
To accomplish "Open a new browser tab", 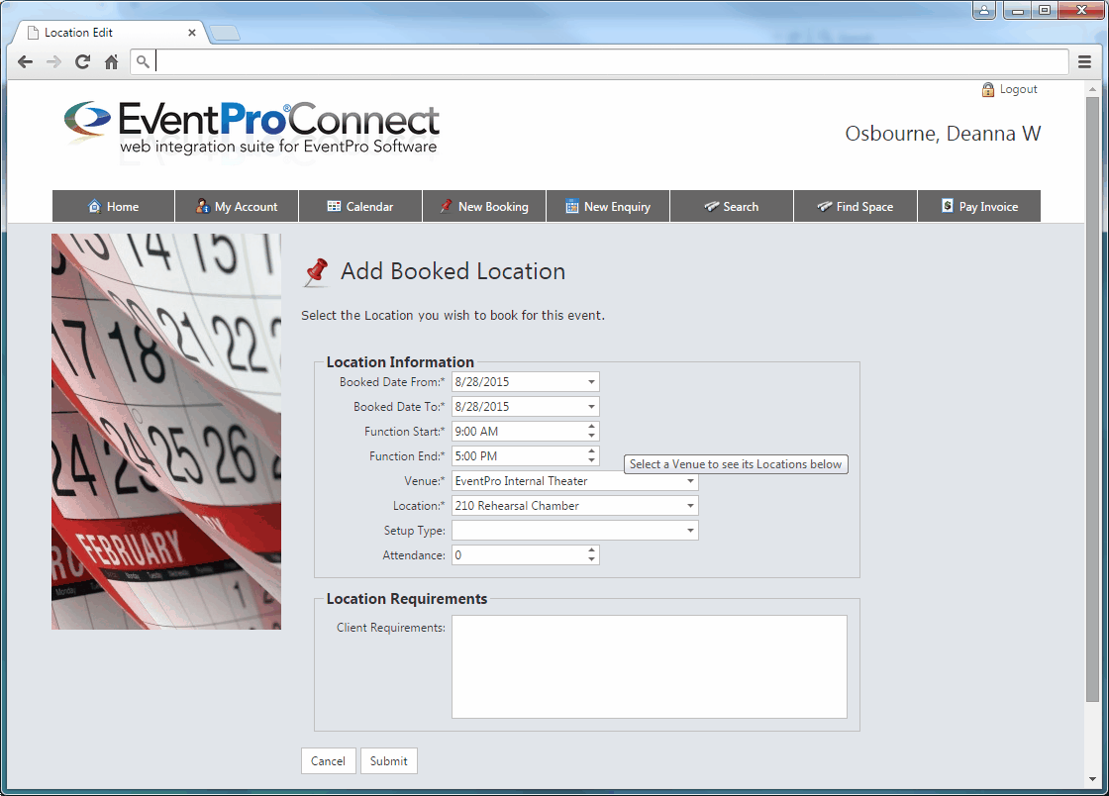I will (x=225, y=33).
